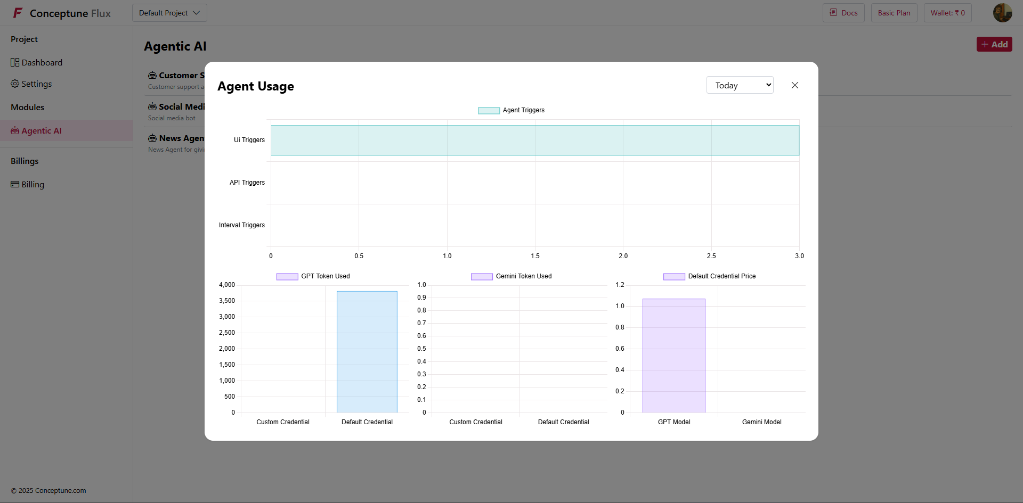Click the Customer Support agent robot icon
The width and height of the screenshot is (1023, 503).
click(152, 75)
